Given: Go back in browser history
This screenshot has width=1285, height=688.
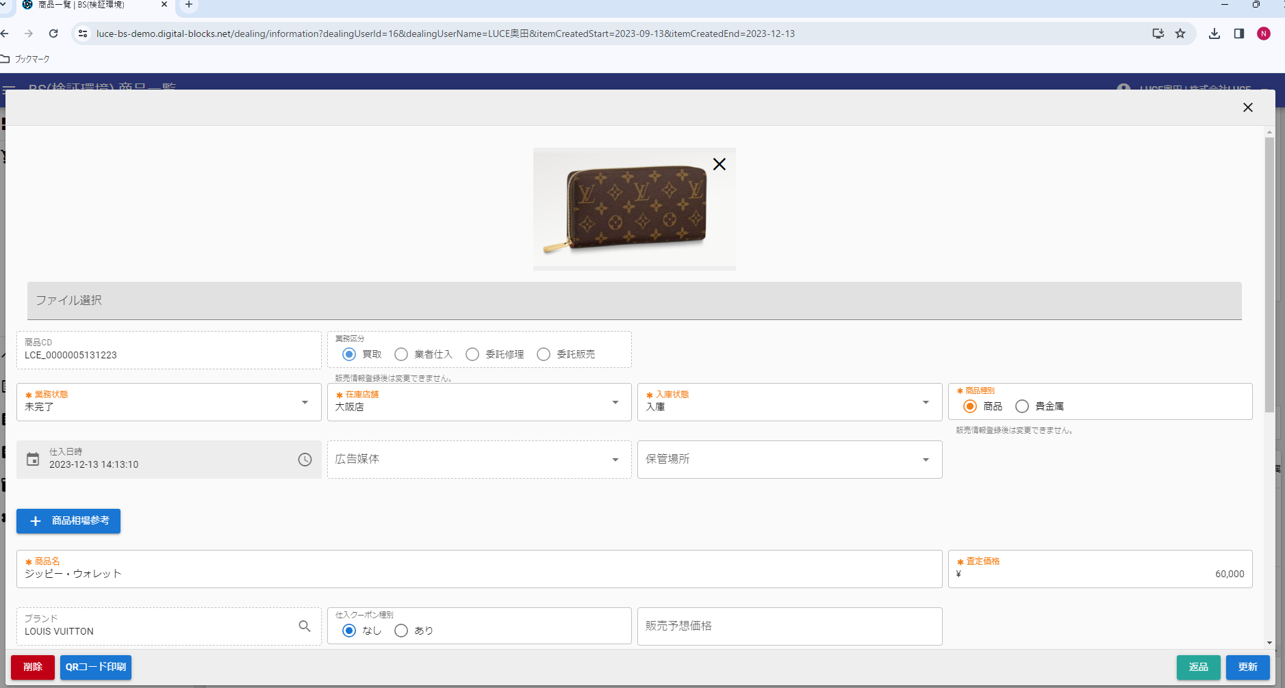Looking at the screenshot, I should (x=5, y=34).
